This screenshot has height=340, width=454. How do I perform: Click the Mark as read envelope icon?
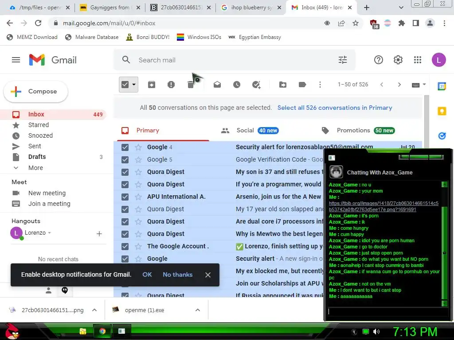point(217,85)
